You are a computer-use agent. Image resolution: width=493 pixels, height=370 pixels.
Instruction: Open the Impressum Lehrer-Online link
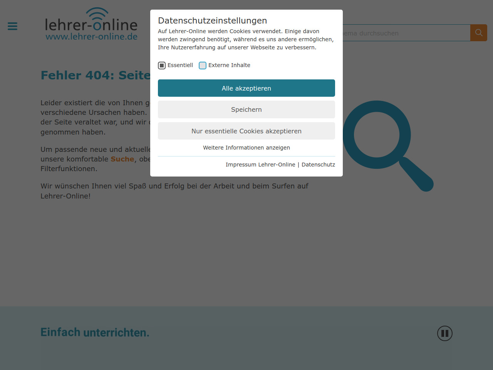260,165
